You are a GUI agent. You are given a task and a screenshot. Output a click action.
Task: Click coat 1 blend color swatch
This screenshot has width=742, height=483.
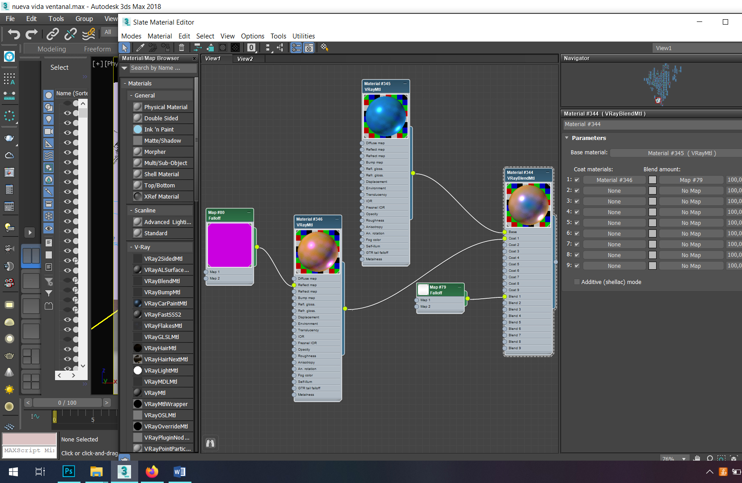tap(653, 180)
